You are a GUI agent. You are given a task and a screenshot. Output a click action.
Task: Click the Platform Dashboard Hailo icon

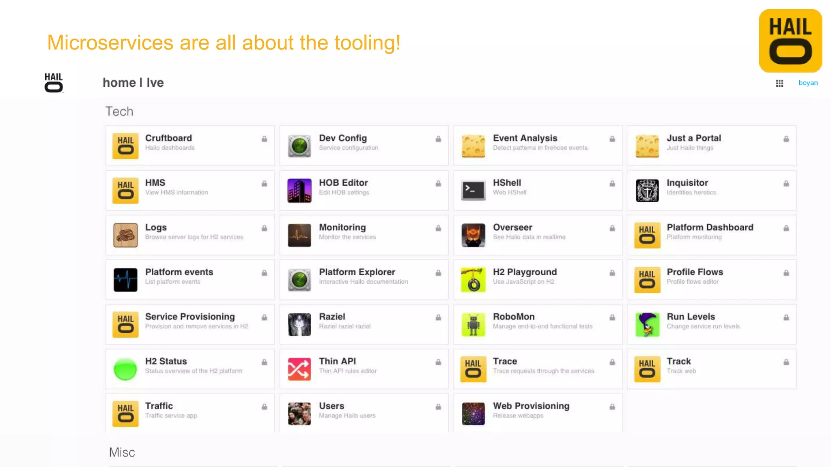647,235
